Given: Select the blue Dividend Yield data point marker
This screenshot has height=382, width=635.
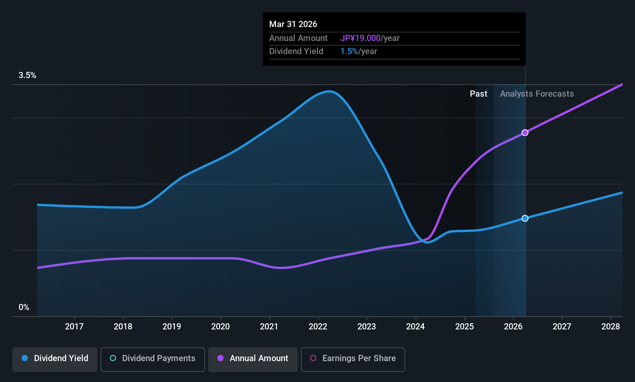Looking at the screenshot, I should [525, 218].
